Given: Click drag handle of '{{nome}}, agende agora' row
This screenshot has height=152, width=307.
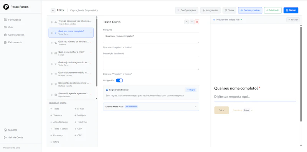Looking at the screenshot, I should click(52, 95).
